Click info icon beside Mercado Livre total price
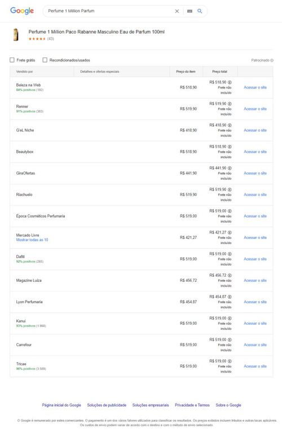The width and height of the screenshot is (282, 433). coord(230,232)
